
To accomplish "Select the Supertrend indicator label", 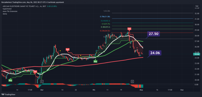I will (7, 9).
